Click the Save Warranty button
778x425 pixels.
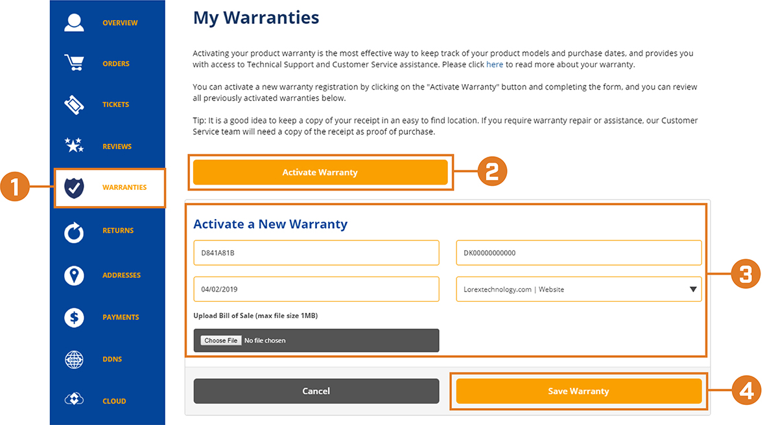[579, 391]
